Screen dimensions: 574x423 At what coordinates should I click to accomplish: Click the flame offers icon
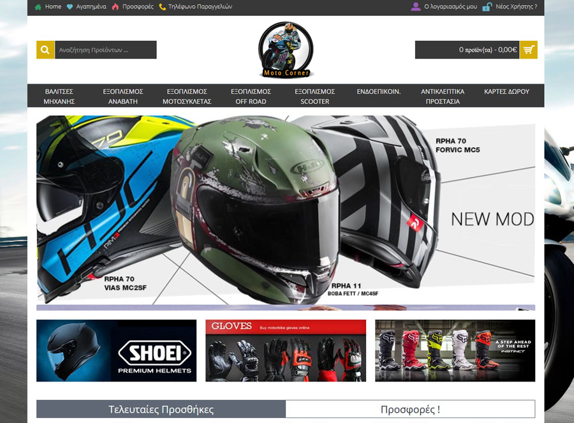click(115, 7)
